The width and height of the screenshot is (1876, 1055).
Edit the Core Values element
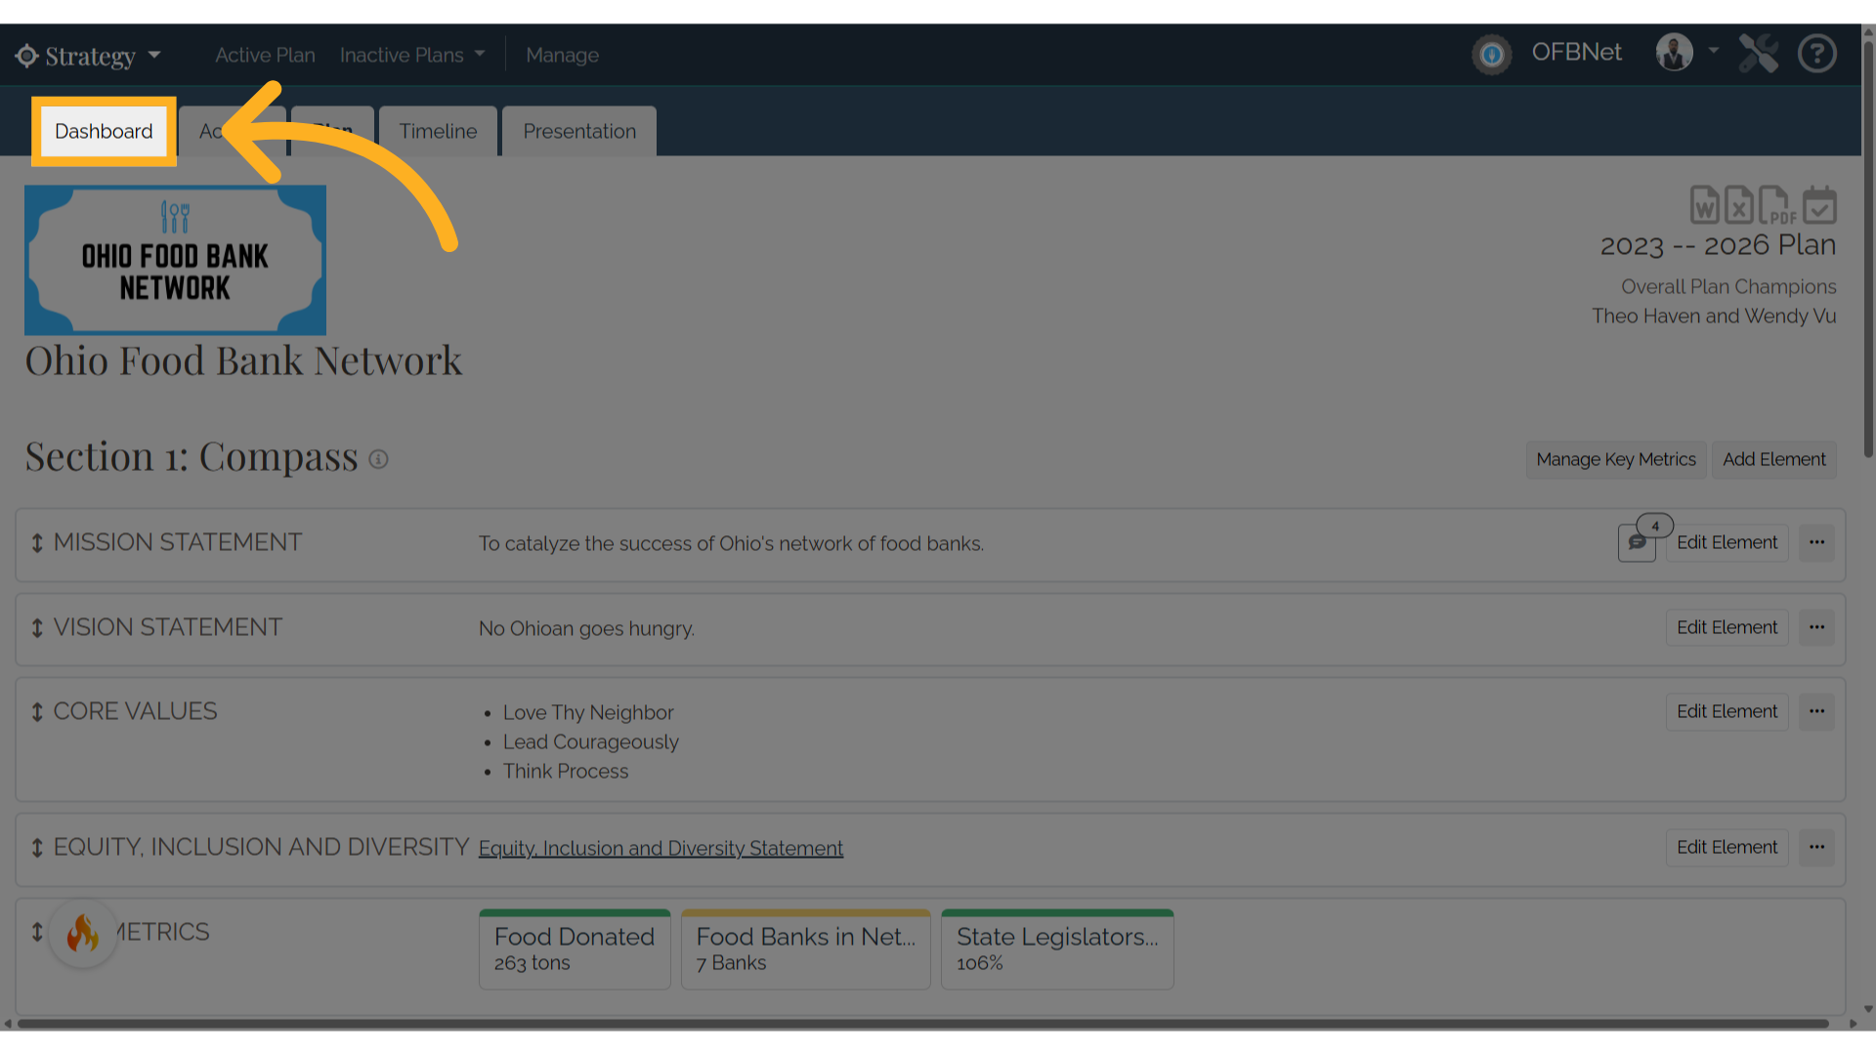[x=1727, y=711]
